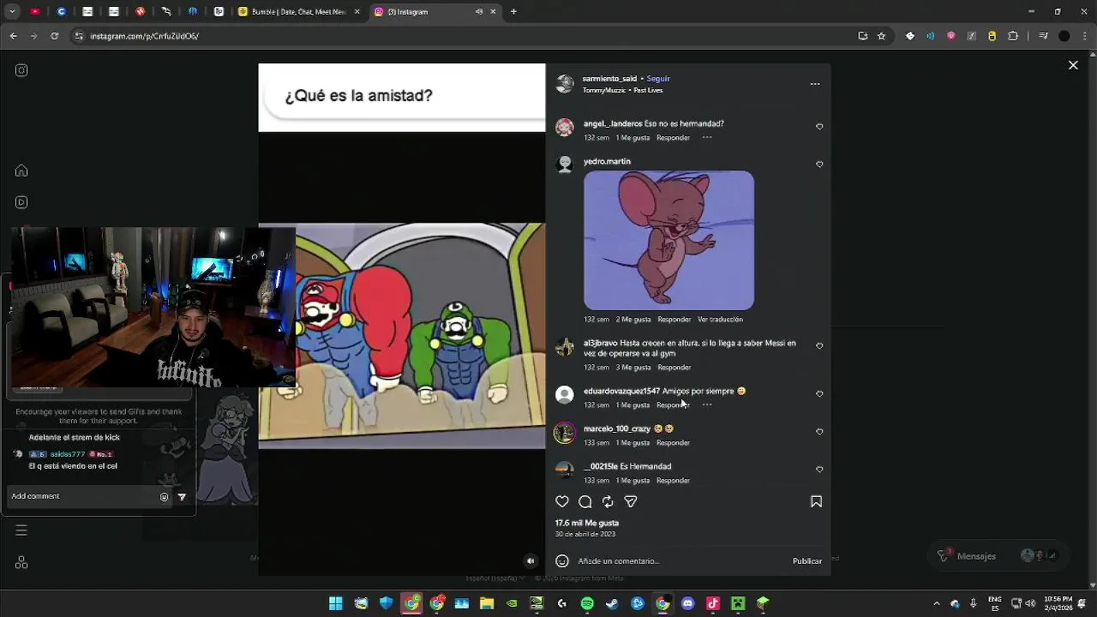Mute Instagram tab audio speaker icon
1097x617 pixels.
pos(479,12)
